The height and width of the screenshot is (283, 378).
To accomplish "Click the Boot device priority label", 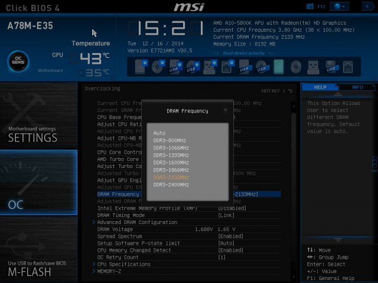I will (243, 53).
